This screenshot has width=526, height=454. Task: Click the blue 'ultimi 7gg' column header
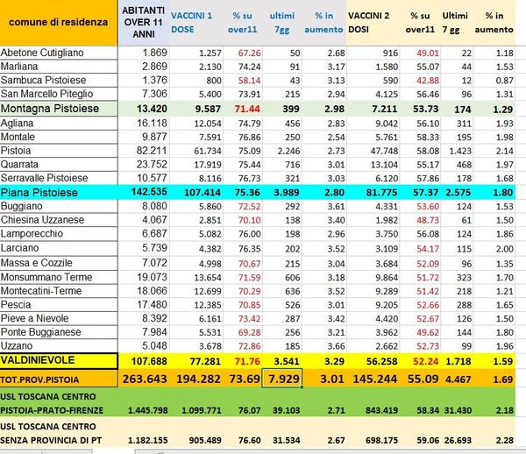281,23
